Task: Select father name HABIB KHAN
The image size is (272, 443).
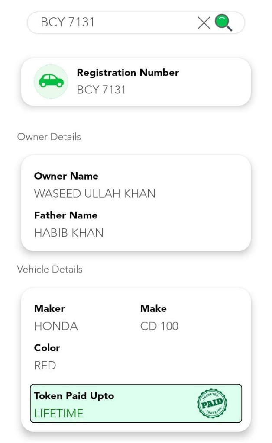Action: pyautogui.click(x=69, y=233)
